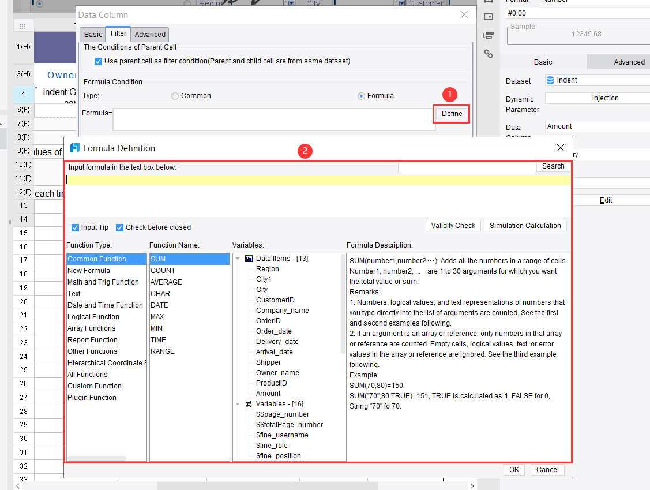Click the icon beside Variables - [16]
Screen dimensions: 650x490
tap(249, 403)
